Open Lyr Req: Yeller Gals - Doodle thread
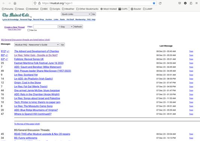 point(36,55)
